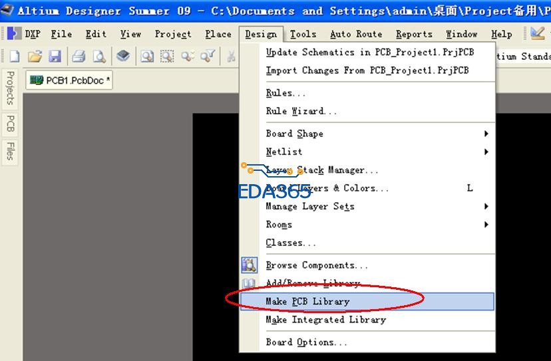
Task: Open Board Options... entry
Action: point(367,342)
